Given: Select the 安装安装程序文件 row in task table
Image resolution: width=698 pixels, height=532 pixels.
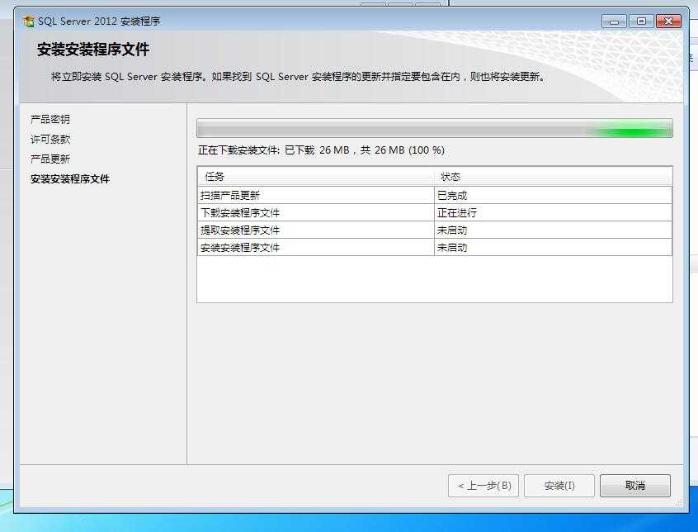Looking at the screenshot, I should coord(435,247).
